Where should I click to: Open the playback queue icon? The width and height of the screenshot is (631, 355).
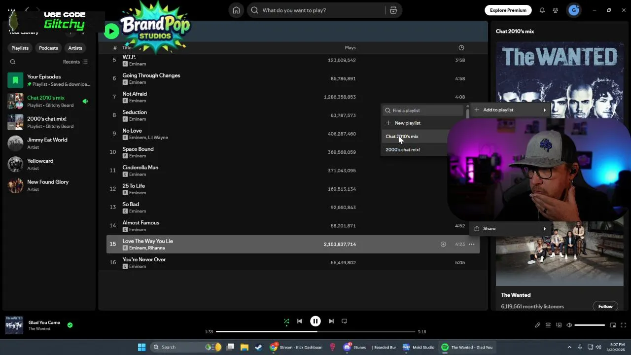[548, 325]
